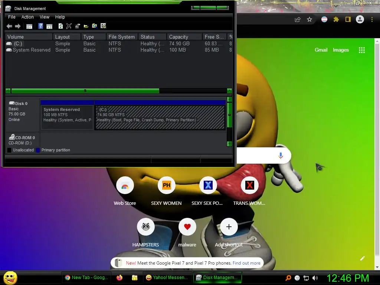Sort by the Capacity column header
Viewport: 380px width, 285px height.
184,37
